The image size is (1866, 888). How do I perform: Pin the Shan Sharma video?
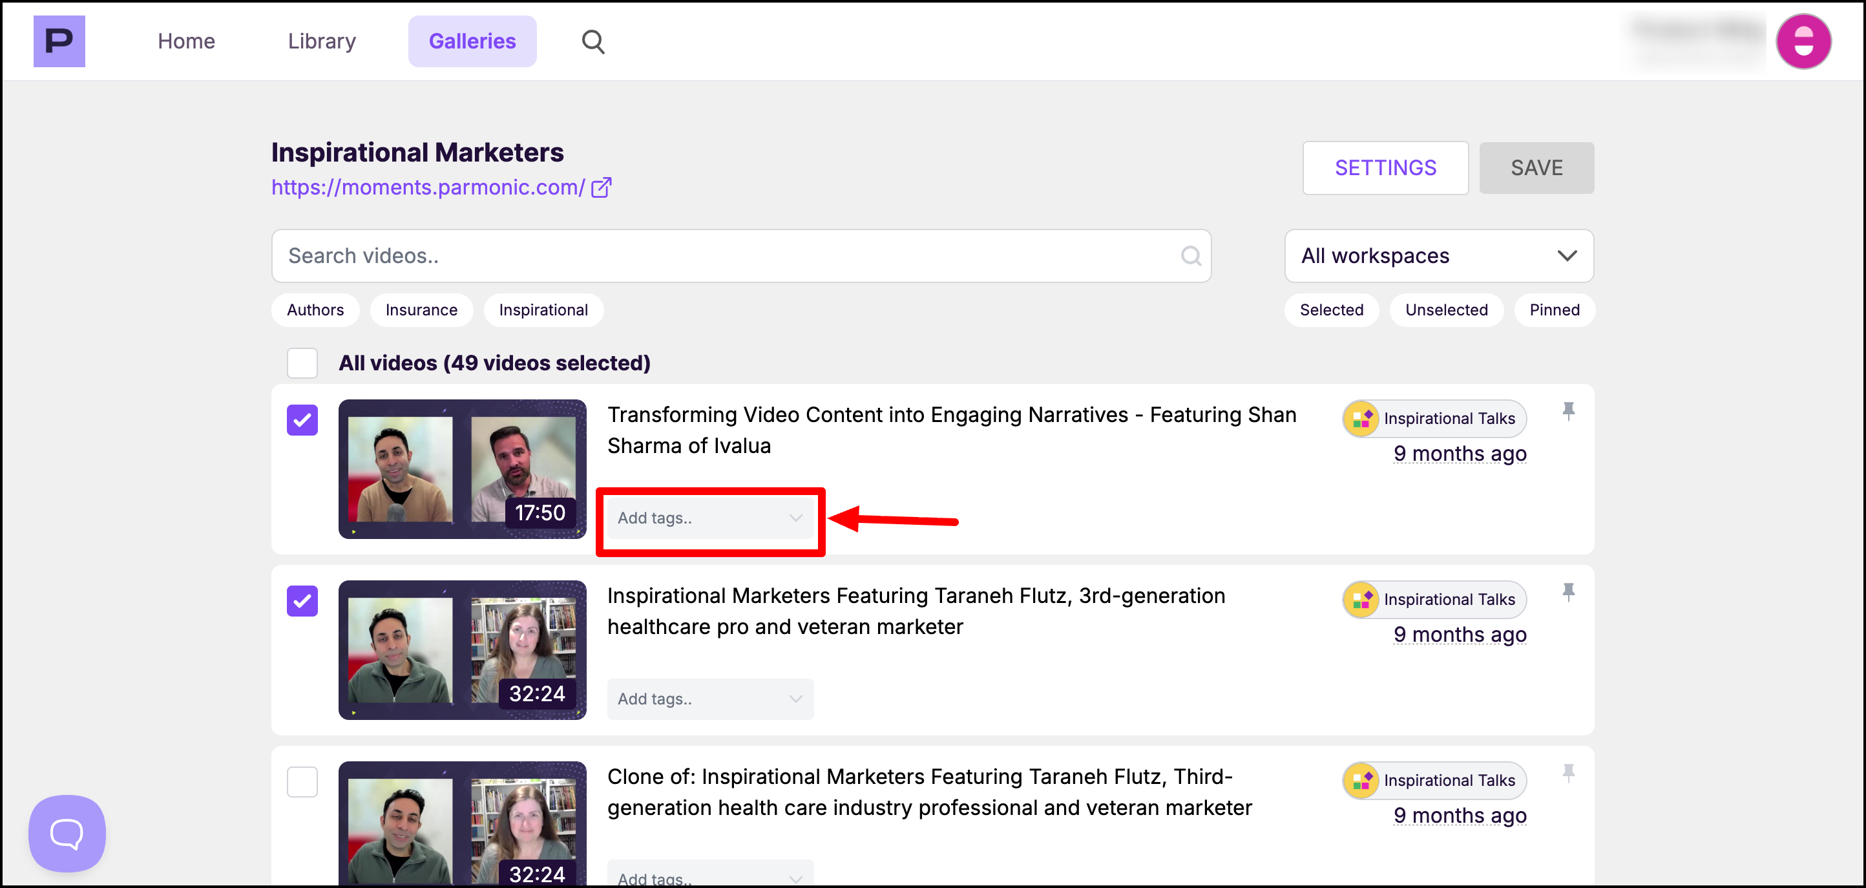point(1567,412)
